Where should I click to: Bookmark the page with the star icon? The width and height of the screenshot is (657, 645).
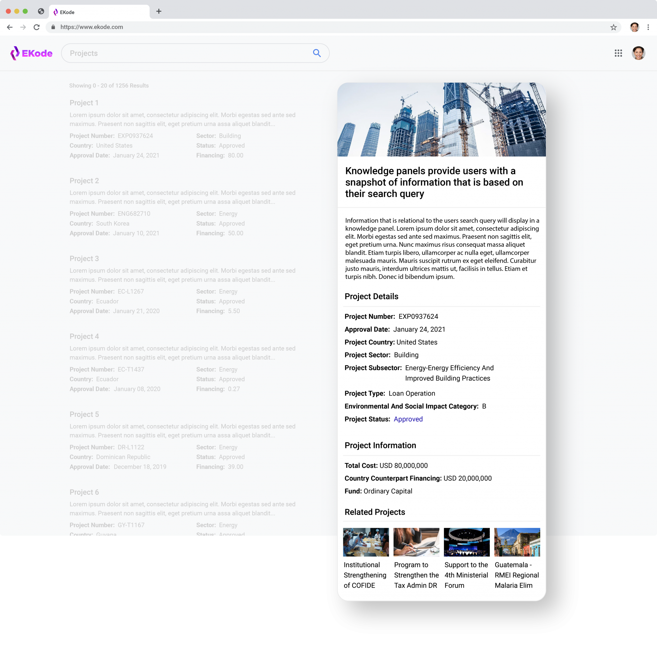pos(613,27)
